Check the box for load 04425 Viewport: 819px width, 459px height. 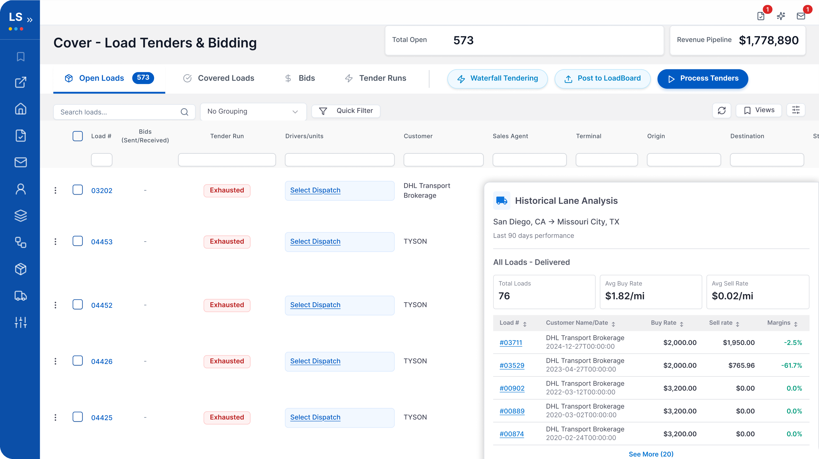77,417
